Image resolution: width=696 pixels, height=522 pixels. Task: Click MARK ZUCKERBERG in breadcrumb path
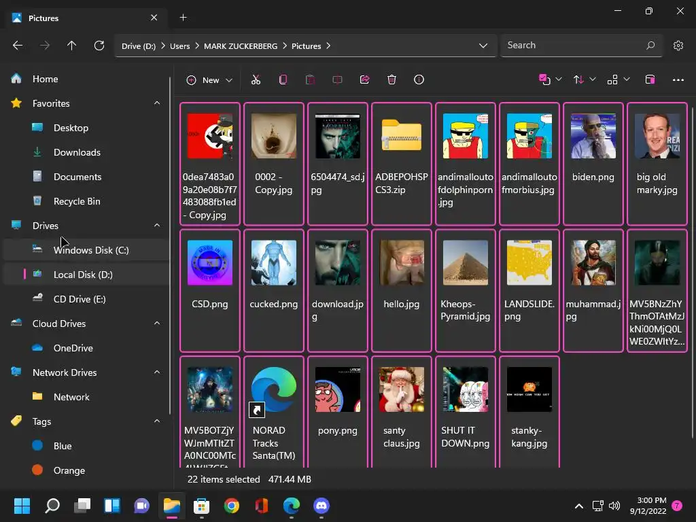click(x=241, y=46)
